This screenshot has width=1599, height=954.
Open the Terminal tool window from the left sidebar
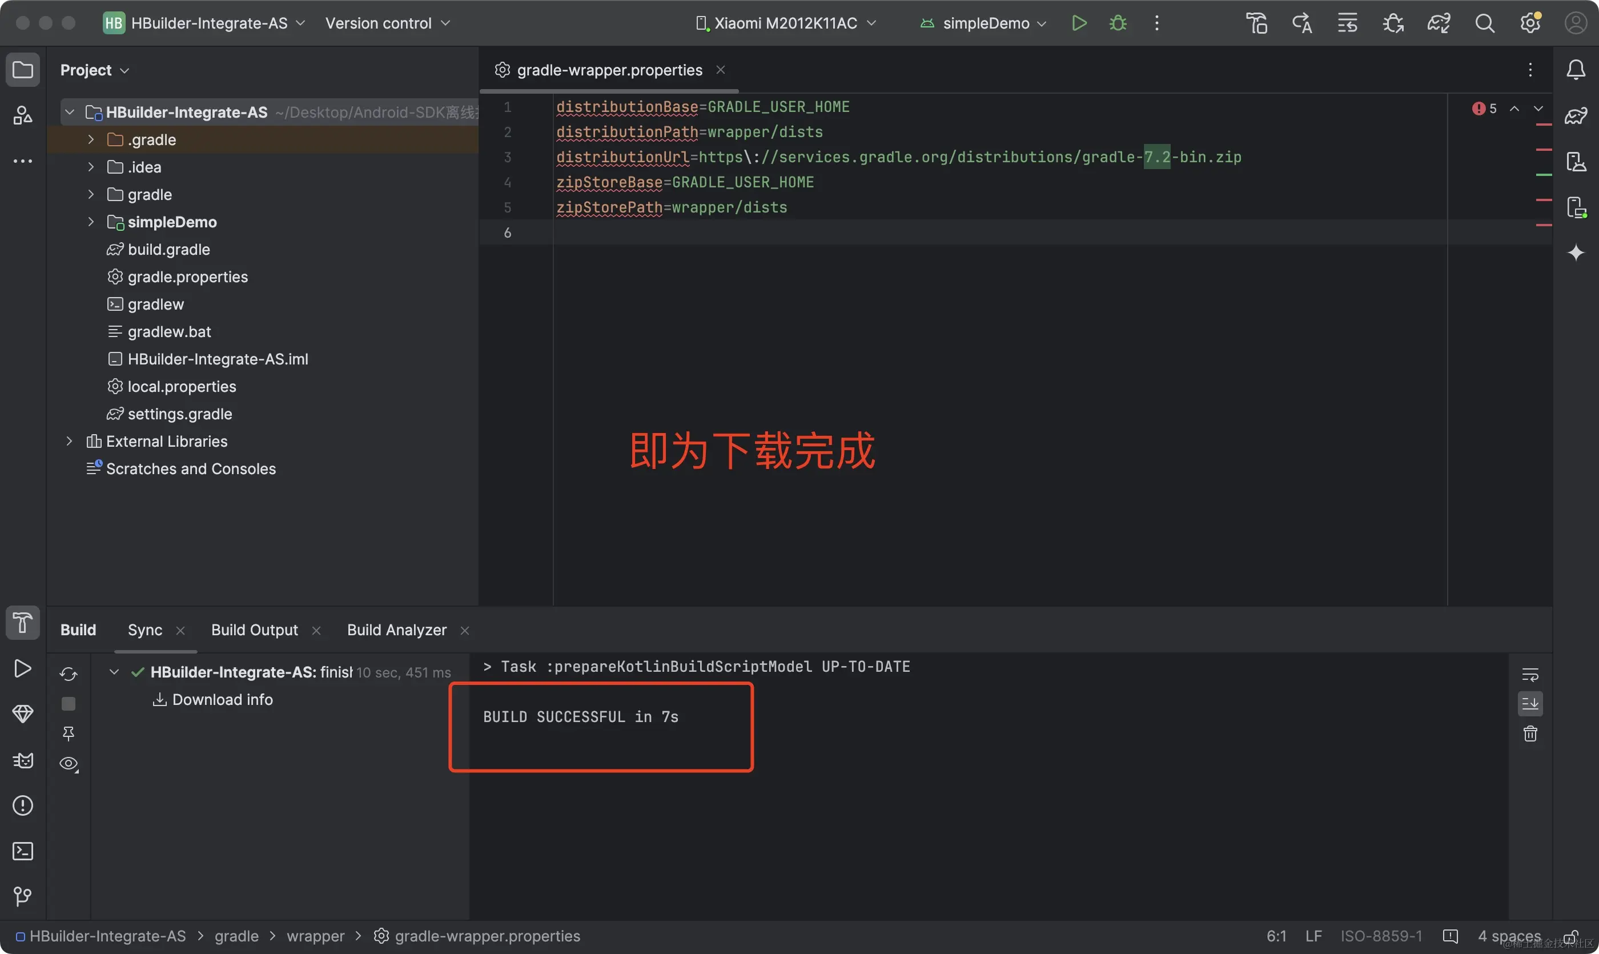point(22,851)
